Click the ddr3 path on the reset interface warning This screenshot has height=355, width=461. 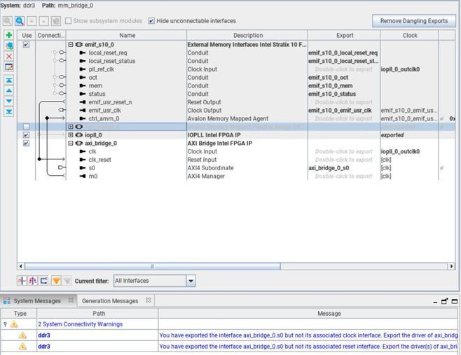pyautogui.click(x=44, y=347)
